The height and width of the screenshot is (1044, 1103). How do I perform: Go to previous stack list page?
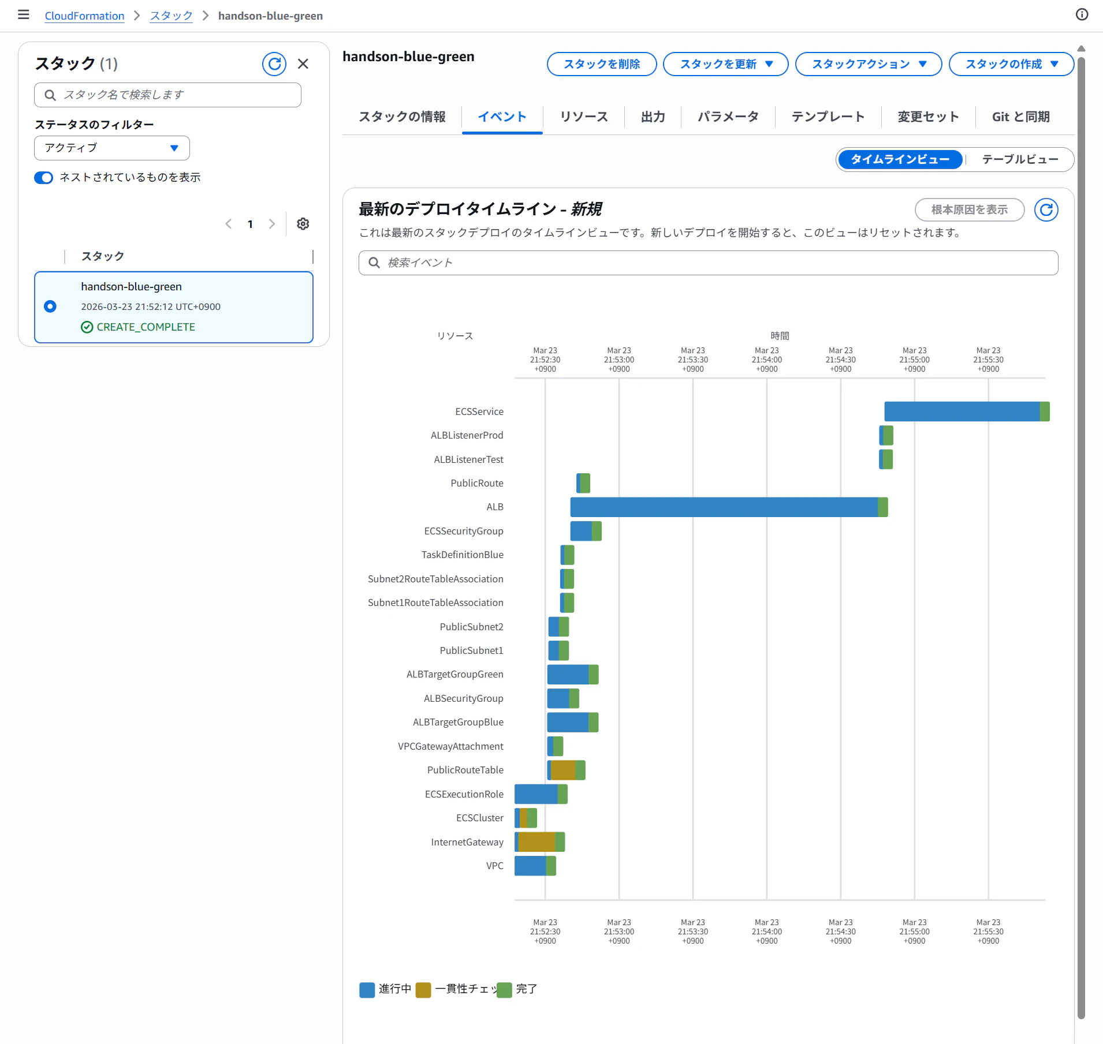point(229,224)
